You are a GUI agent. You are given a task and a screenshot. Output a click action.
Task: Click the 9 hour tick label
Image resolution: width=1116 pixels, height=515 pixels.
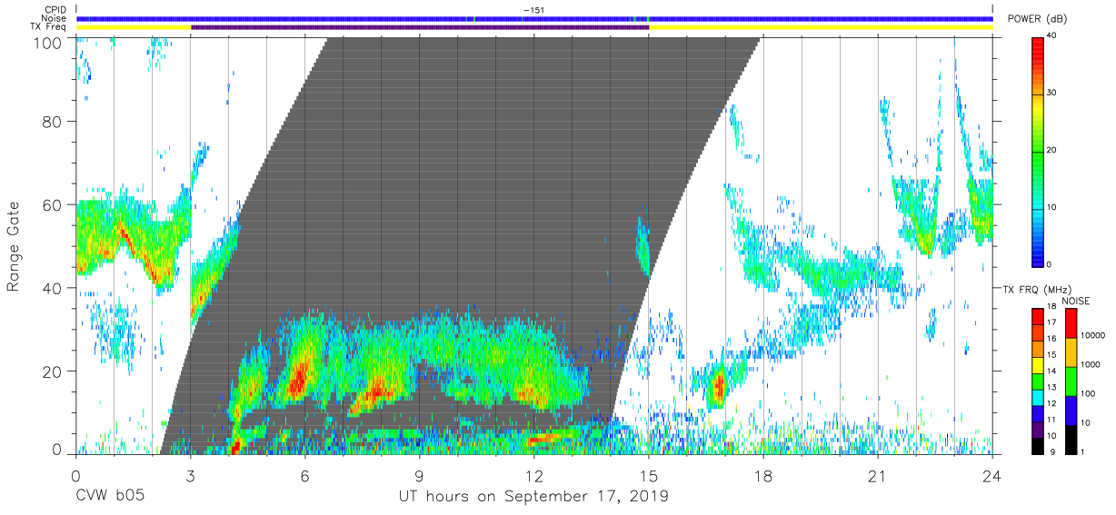[419, 476]
